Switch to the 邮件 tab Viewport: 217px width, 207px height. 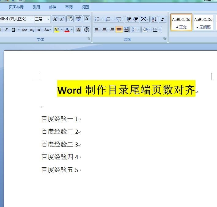pyautogui.click(x=53, y=7)
